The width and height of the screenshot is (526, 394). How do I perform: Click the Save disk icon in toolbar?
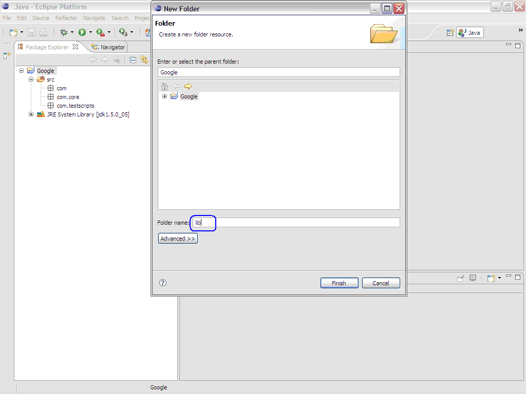31,32
